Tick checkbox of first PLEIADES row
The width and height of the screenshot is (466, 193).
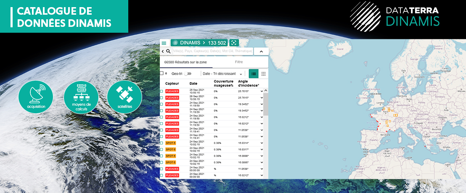162,91
